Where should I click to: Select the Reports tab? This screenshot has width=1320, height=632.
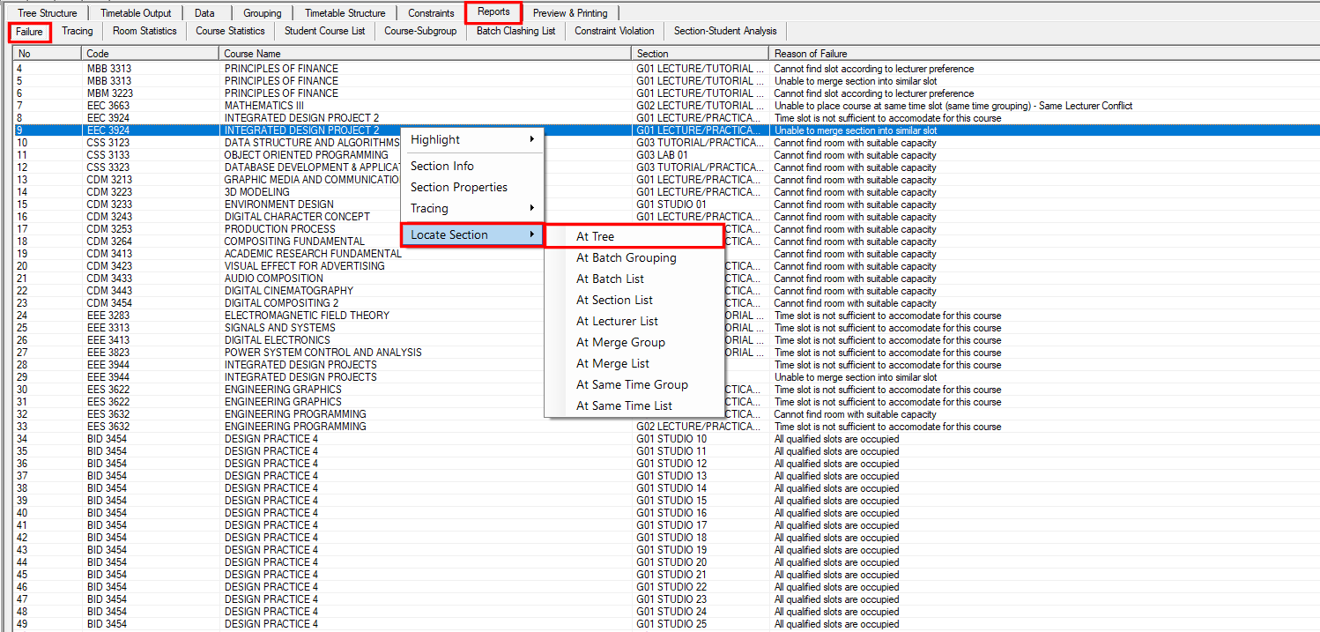coord(493,12)
